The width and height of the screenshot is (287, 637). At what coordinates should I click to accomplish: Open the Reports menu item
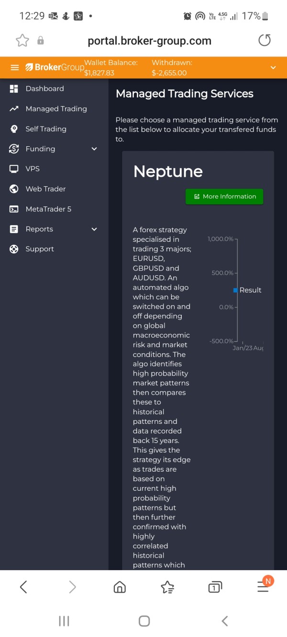tap(39, 229)
